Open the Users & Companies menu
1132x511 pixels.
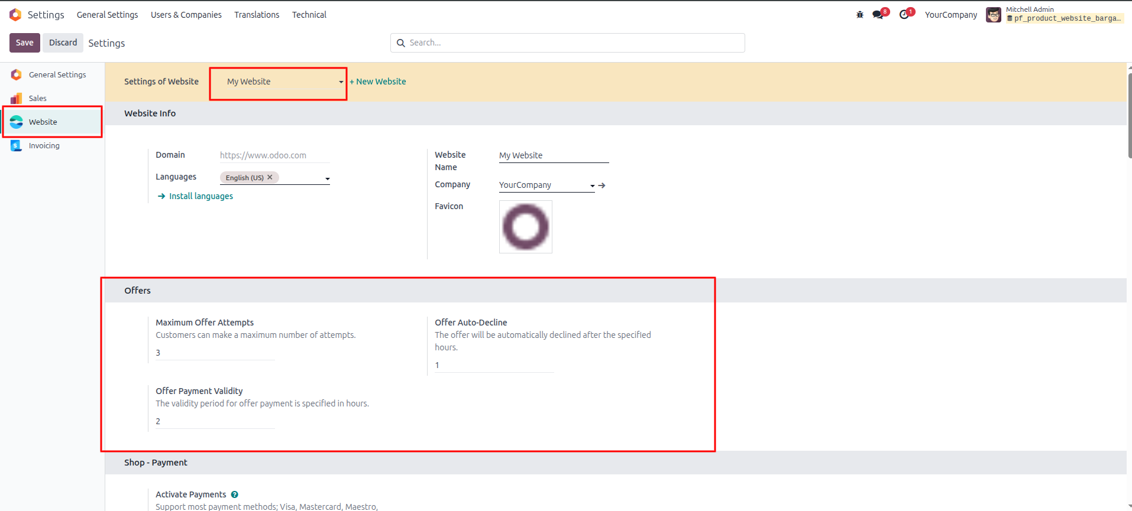tap(186, 15)
